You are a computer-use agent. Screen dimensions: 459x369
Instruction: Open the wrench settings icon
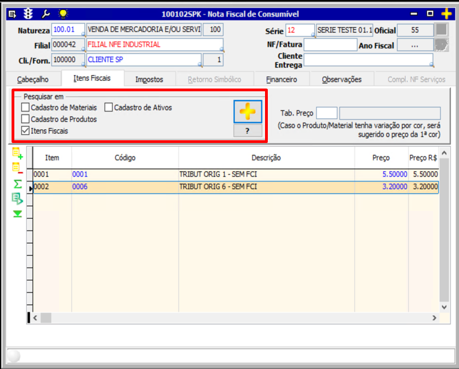pyautogui.click(x=45, y=13)
